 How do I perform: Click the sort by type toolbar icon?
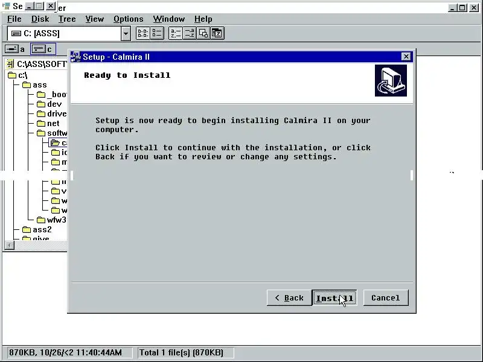pyautogui.click(x=190, y=33)
